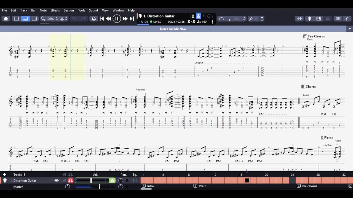Mute the Distortion Guitar track
Screen dimensions: 353x198
coord(65,181)
